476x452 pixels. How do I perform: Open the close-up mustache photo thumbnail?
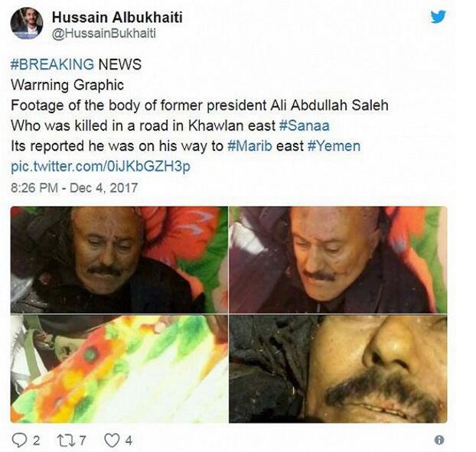coord(338,369)
